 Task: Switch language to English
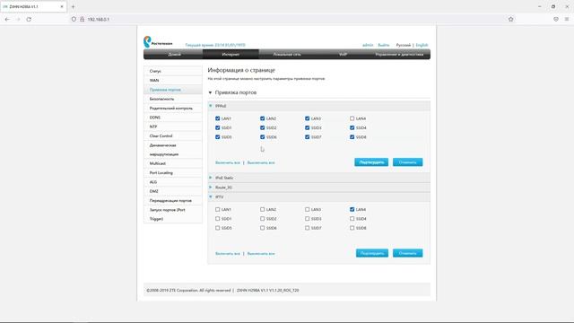coord(422,45)
